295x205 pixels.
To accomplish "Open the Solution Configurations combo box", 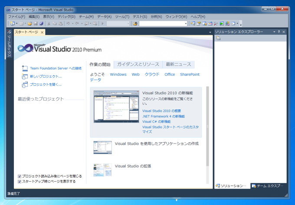I will (118, 23).
